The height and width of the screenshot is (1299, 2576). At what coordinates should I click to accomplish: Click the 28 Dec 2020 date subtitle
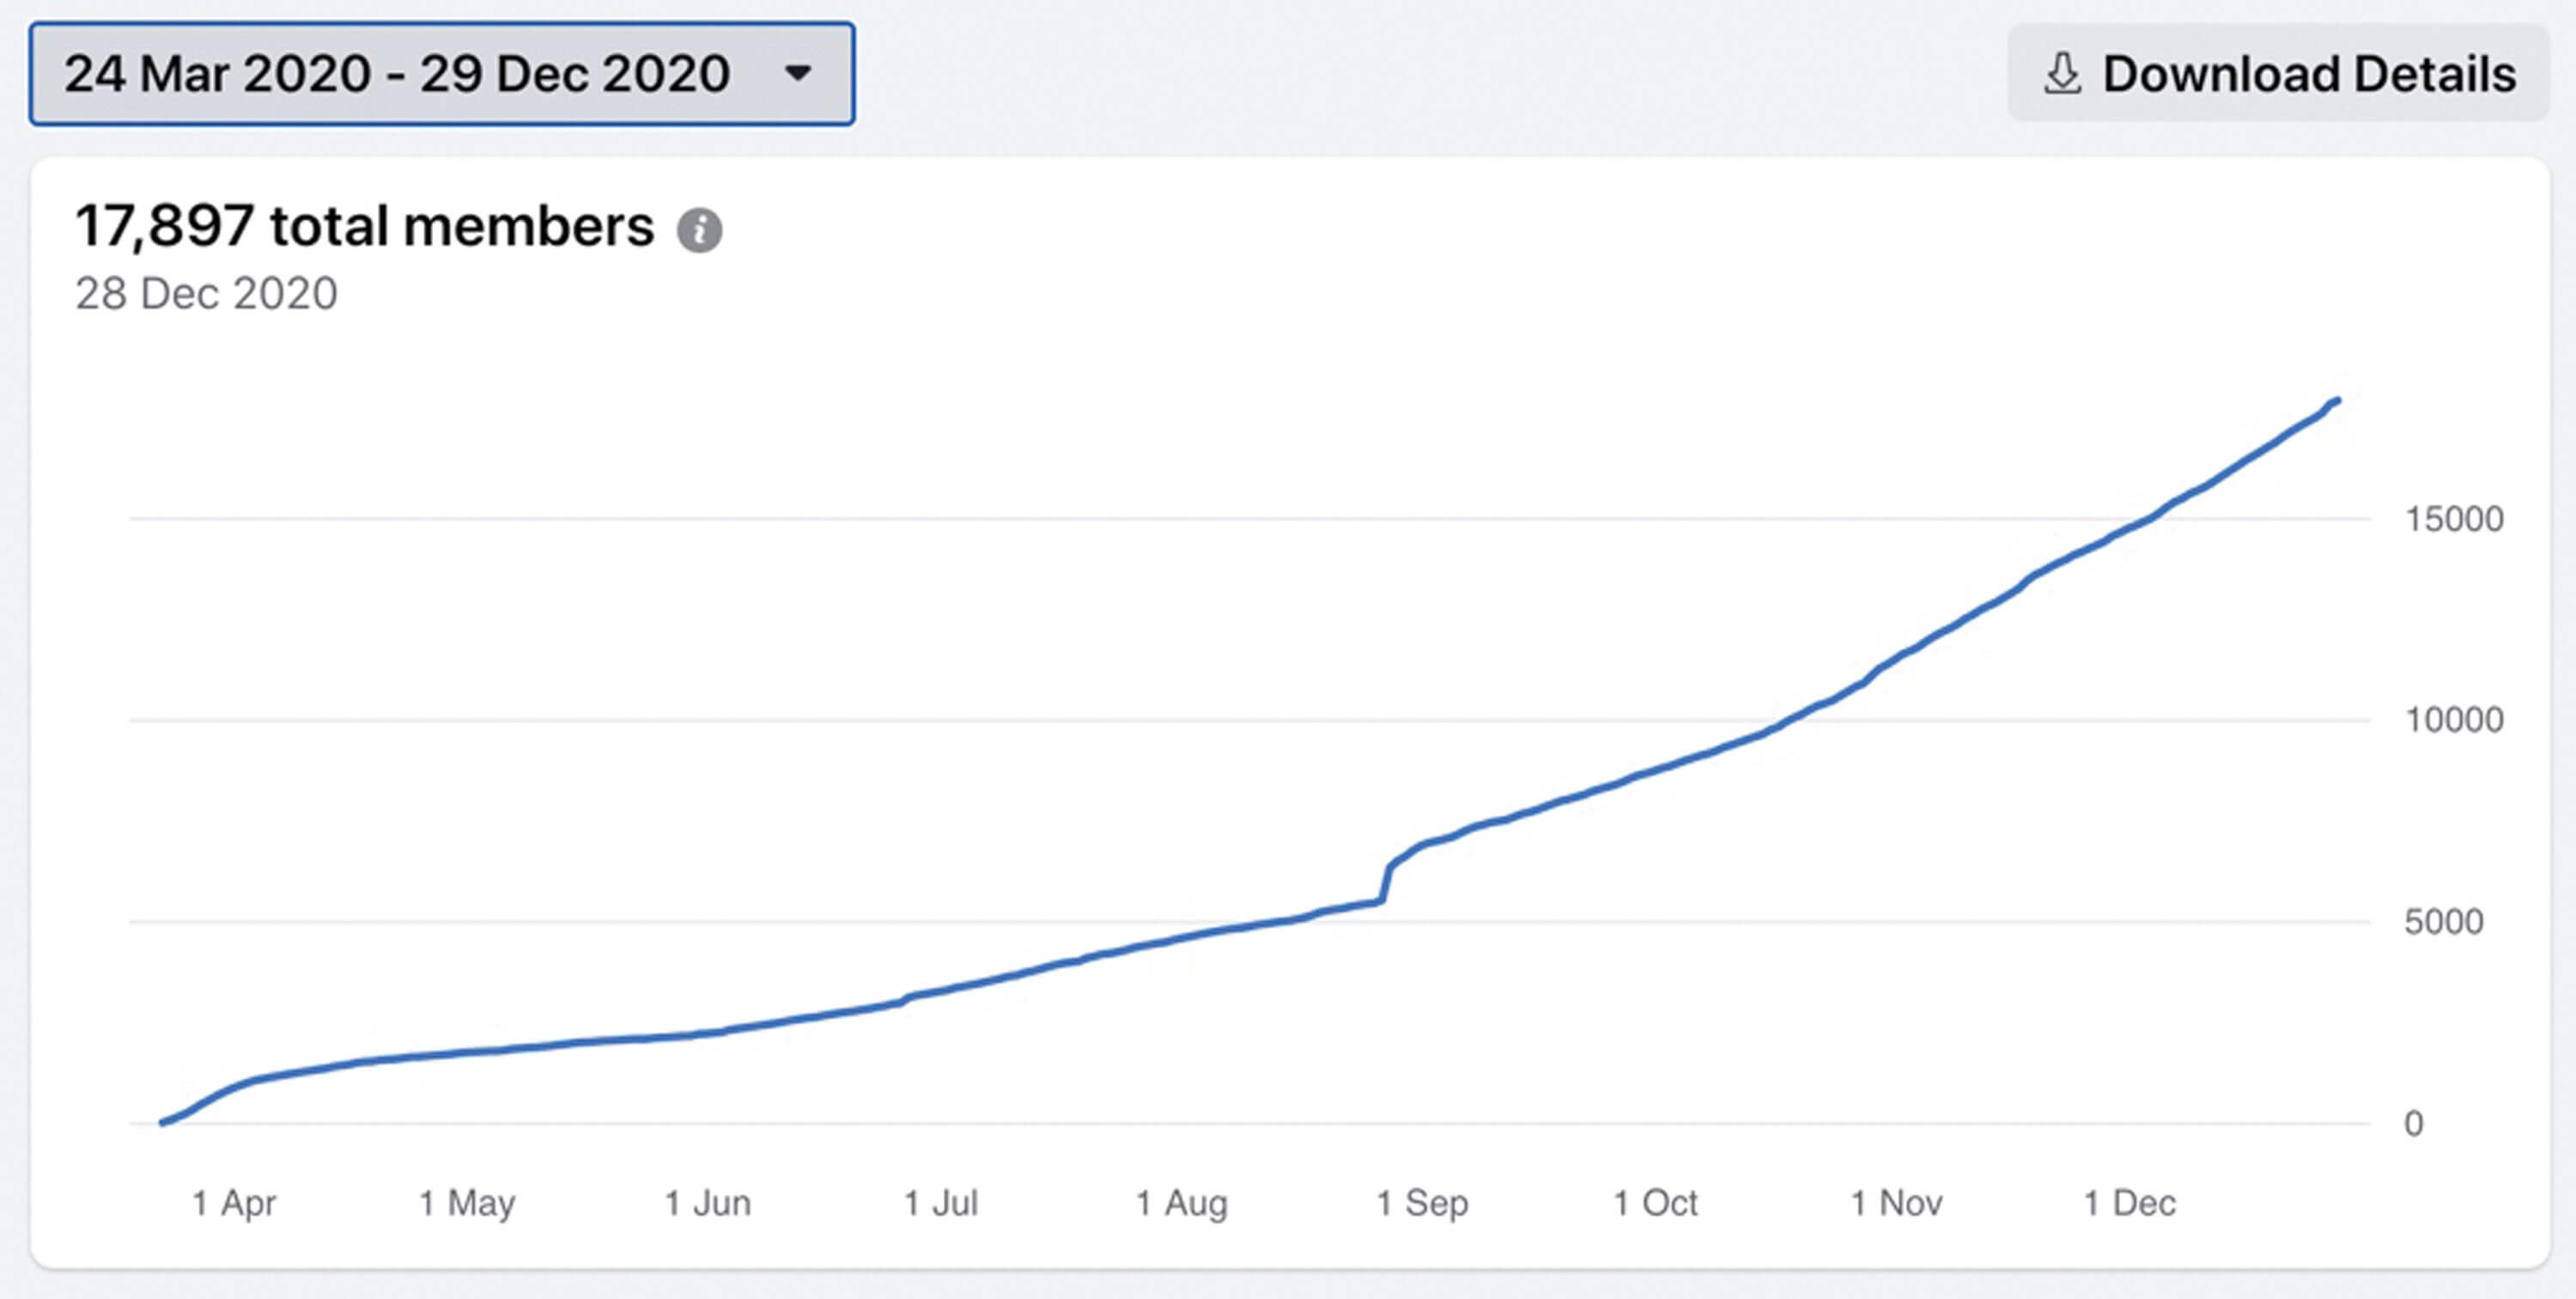pos(206,294)
